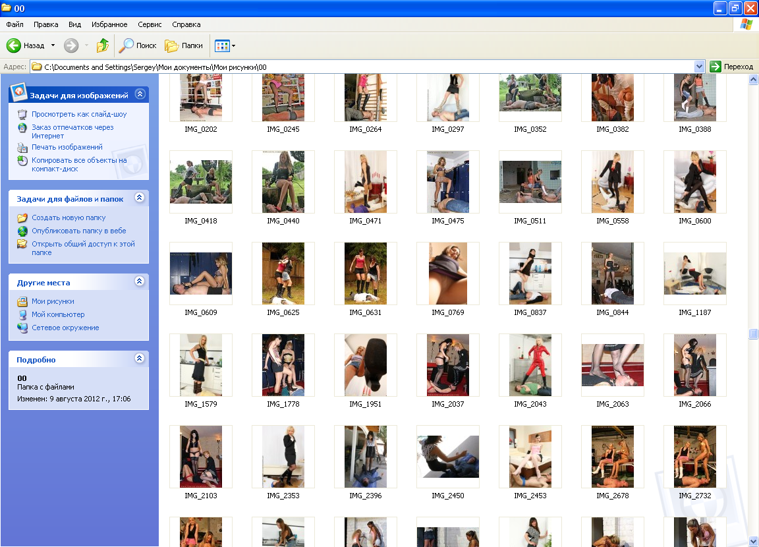The image size is (759, 547).
Task: Click the slideshow projector icon
Action: click(22, 114)
